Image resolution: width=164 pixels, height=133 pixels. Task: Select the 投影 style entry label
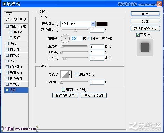13,90
